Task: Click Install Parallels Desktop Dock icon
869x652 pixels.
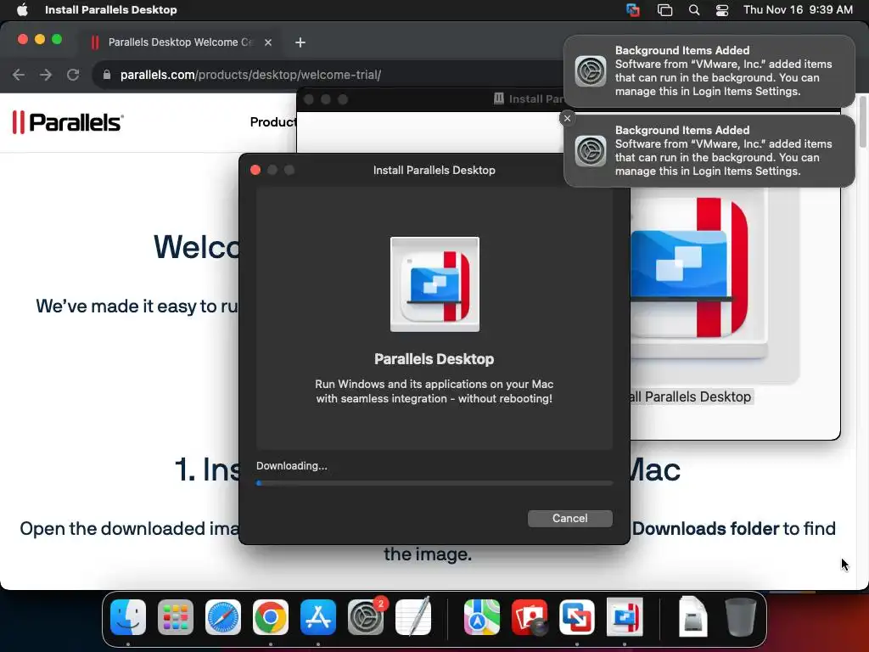Action: tap(625, 617)
